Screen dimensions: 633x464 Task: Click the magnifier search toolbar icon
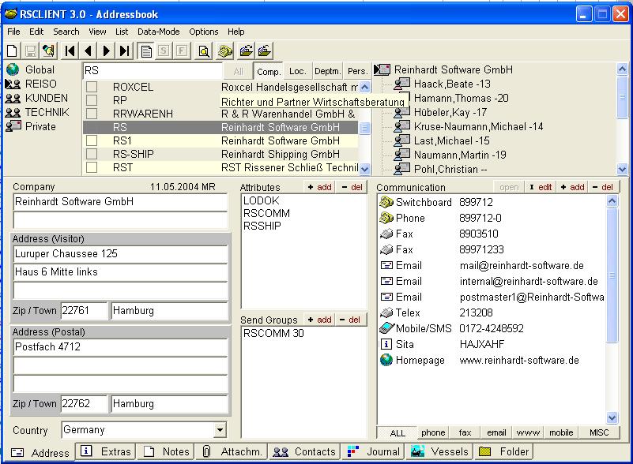204,51
